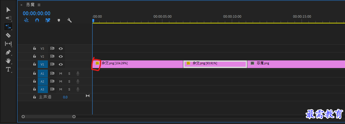The width and height of the screenshot is (345, 124).
Task: Toggle sync lock for V2
Action: point(52,56)
